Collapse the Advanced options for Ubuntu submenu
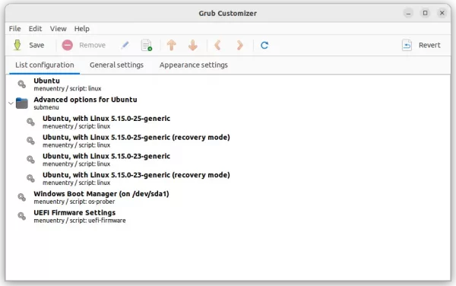 (11, 103)
